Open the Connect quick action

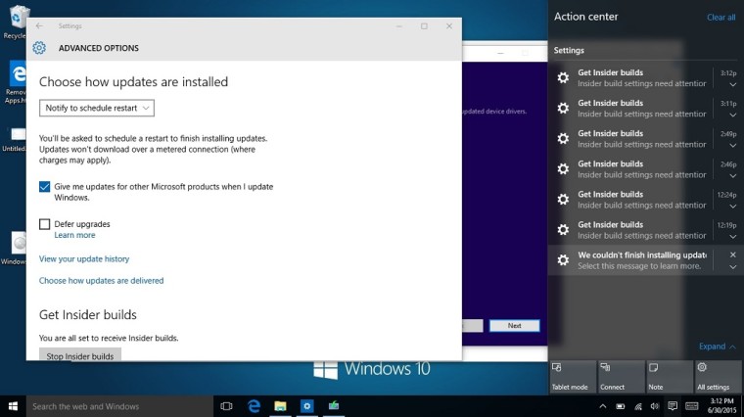click(x=621, y=377)
